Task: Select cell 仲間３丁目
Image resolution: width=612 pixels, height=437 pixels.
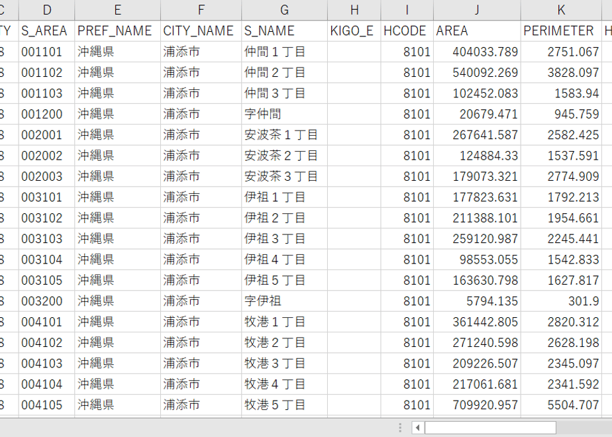Action: pyautogui.click(x=285, y=93)
